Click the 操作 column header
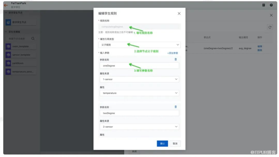The image size is (279, 157). tap(260, 38)
